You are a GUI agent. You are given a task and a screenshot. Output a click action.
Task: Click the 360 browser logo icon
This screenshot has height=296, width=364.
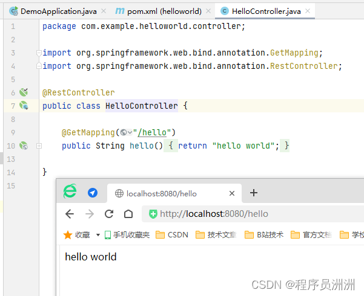click(x=70, y=191)
